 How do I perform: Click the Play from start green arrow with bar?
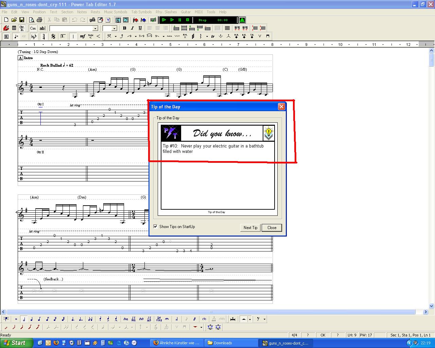coord(164,20)
